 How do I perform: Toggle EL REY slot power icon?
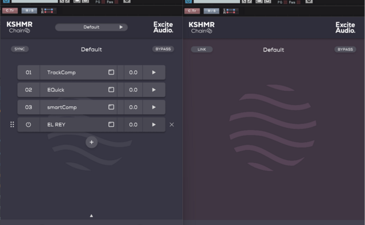(29, 124)
